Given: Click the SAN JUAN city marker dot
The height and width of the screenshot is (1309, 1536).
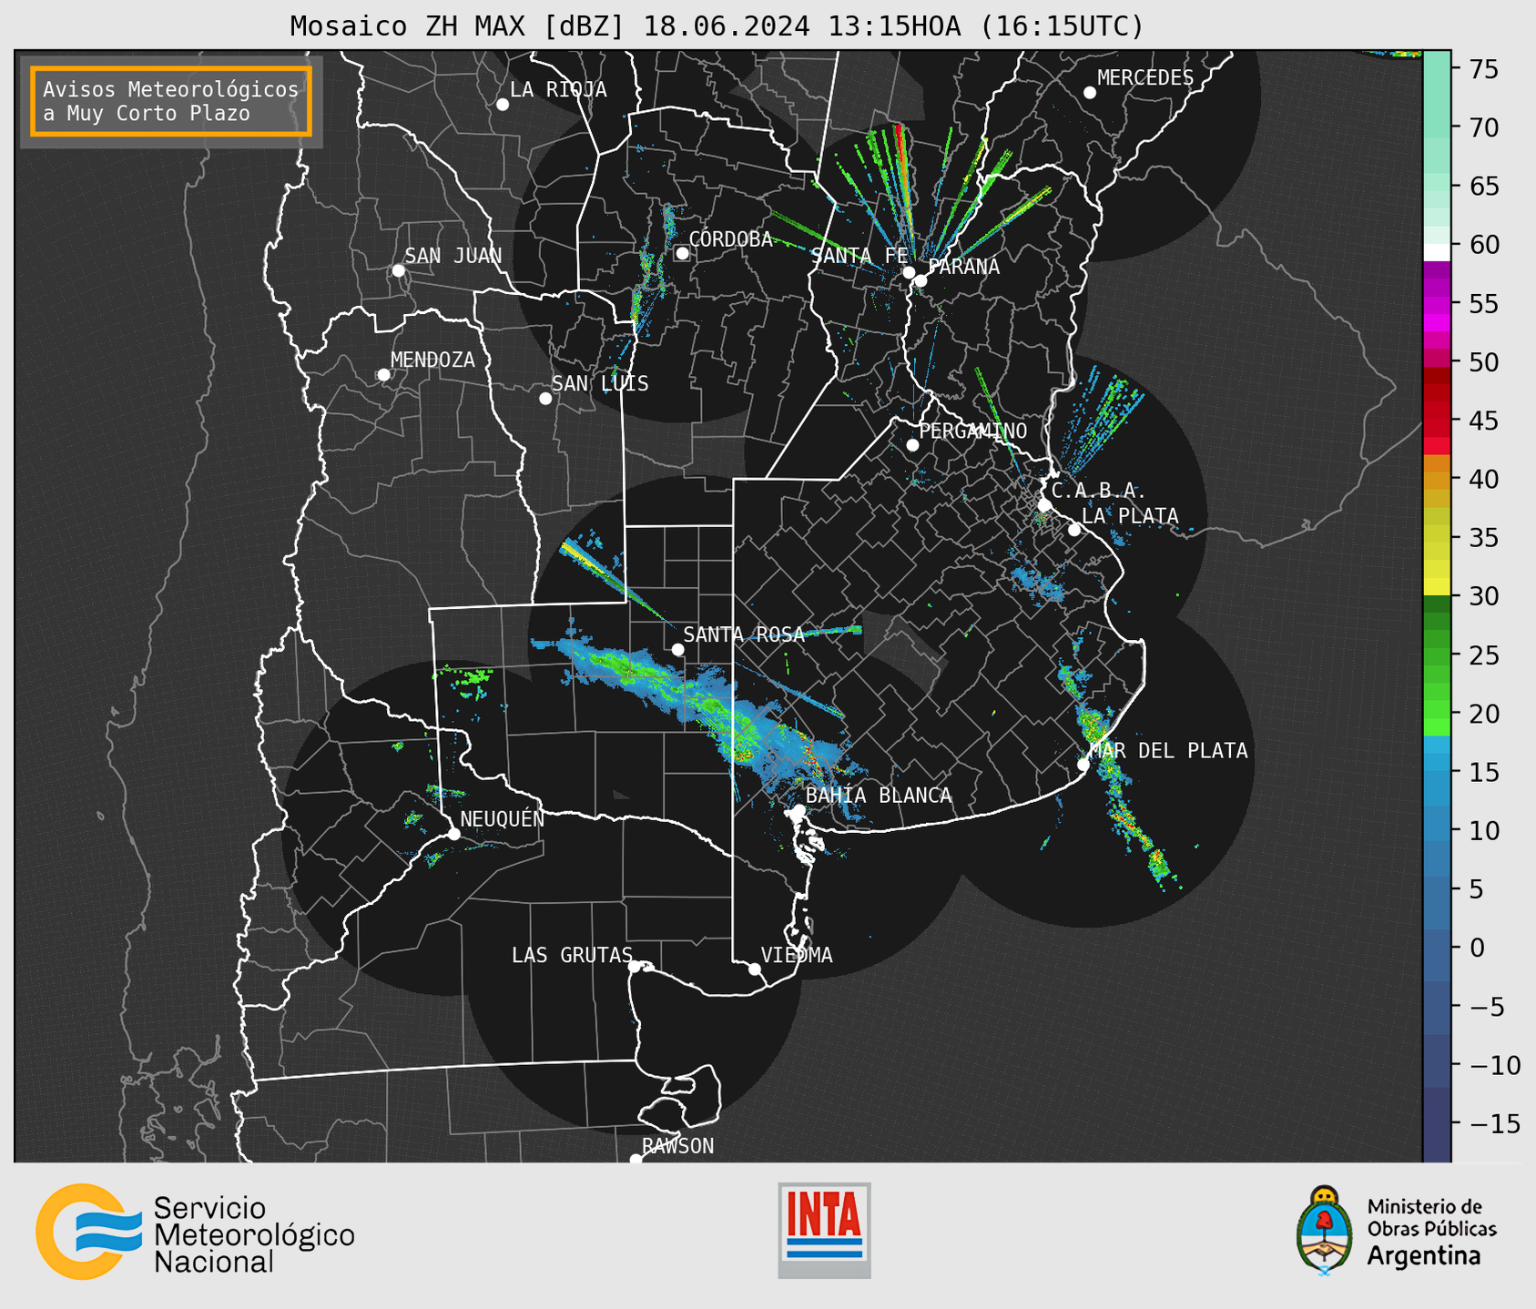Looking at the screenshot, I should (398, 270).
